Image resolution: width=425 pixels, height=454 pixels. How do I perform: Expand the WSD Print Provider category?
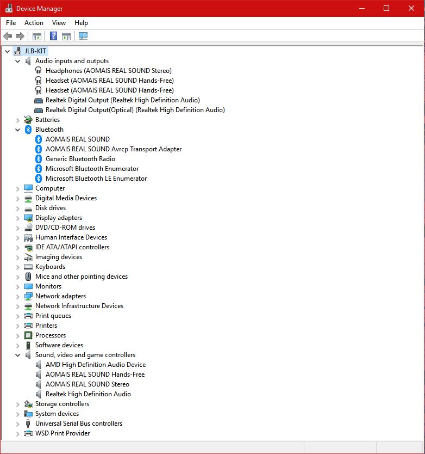pos(17,434)
